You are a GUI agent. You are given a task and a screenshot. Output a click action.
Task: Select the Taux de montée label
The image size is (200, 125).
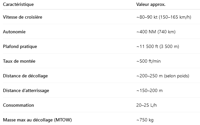(x=19, y=61)
